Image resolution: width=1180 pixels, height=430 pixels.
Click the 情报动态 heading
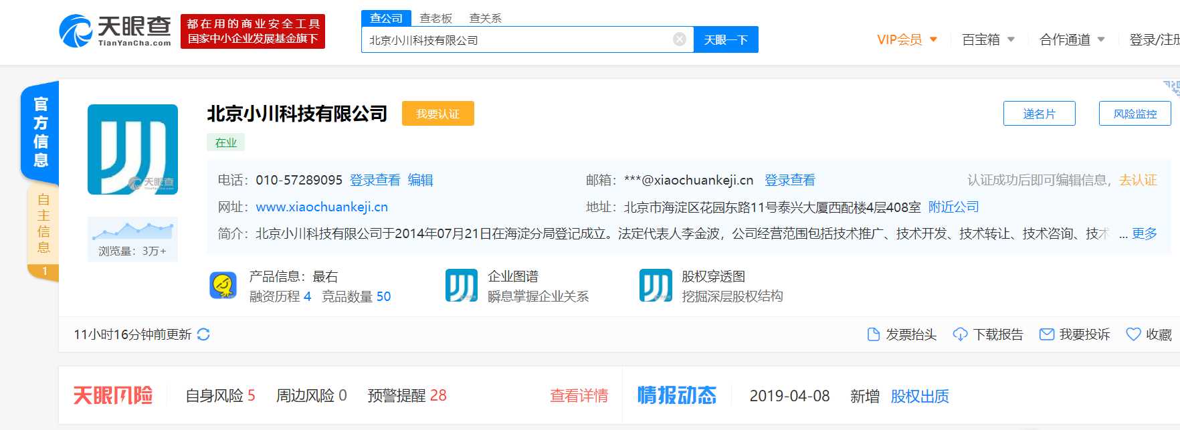tap(677, 395)
